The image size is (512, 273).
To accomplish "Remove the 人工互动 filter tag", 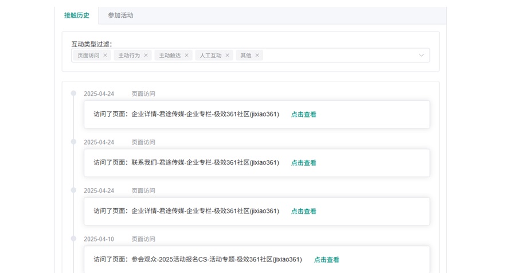I will 228,55.
